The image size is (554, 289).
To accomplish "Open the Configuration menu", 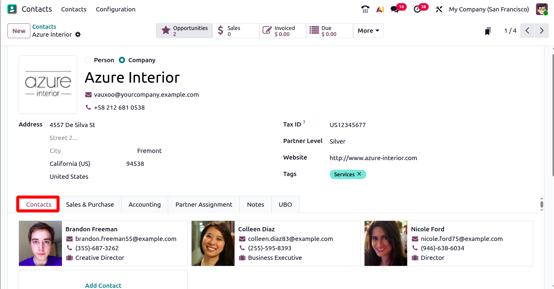I will click(x=115, y=9).
